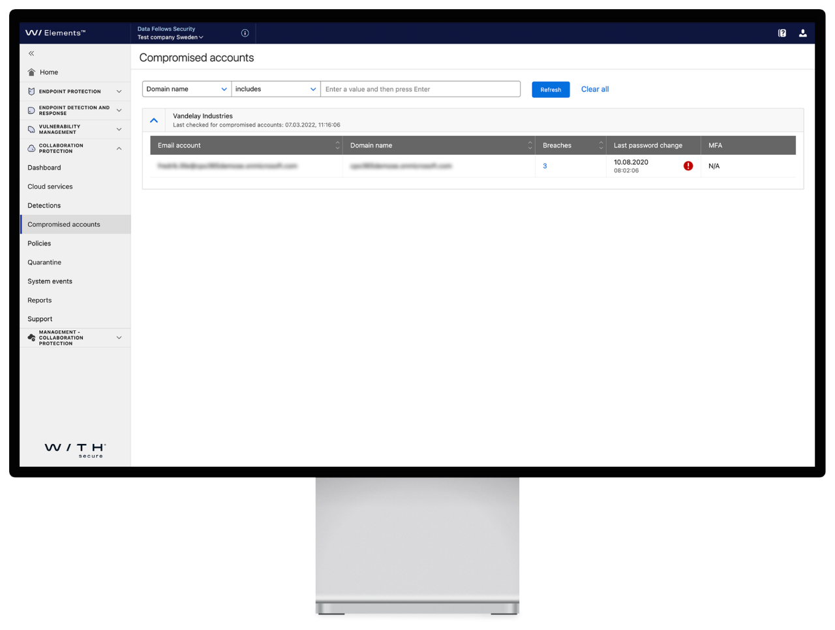Screen dimensions: 835x630
Task: Expand Endpoint Detection and Response chevron
Action: pyautogui.click(x=119, y=110)
